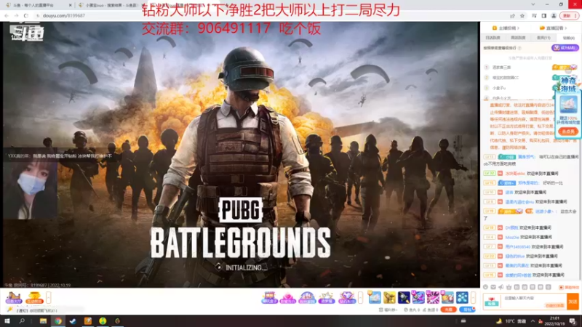Go back using the browser back arrow
The height and width of the screenshot is (327, 582).
coord(7,15)
